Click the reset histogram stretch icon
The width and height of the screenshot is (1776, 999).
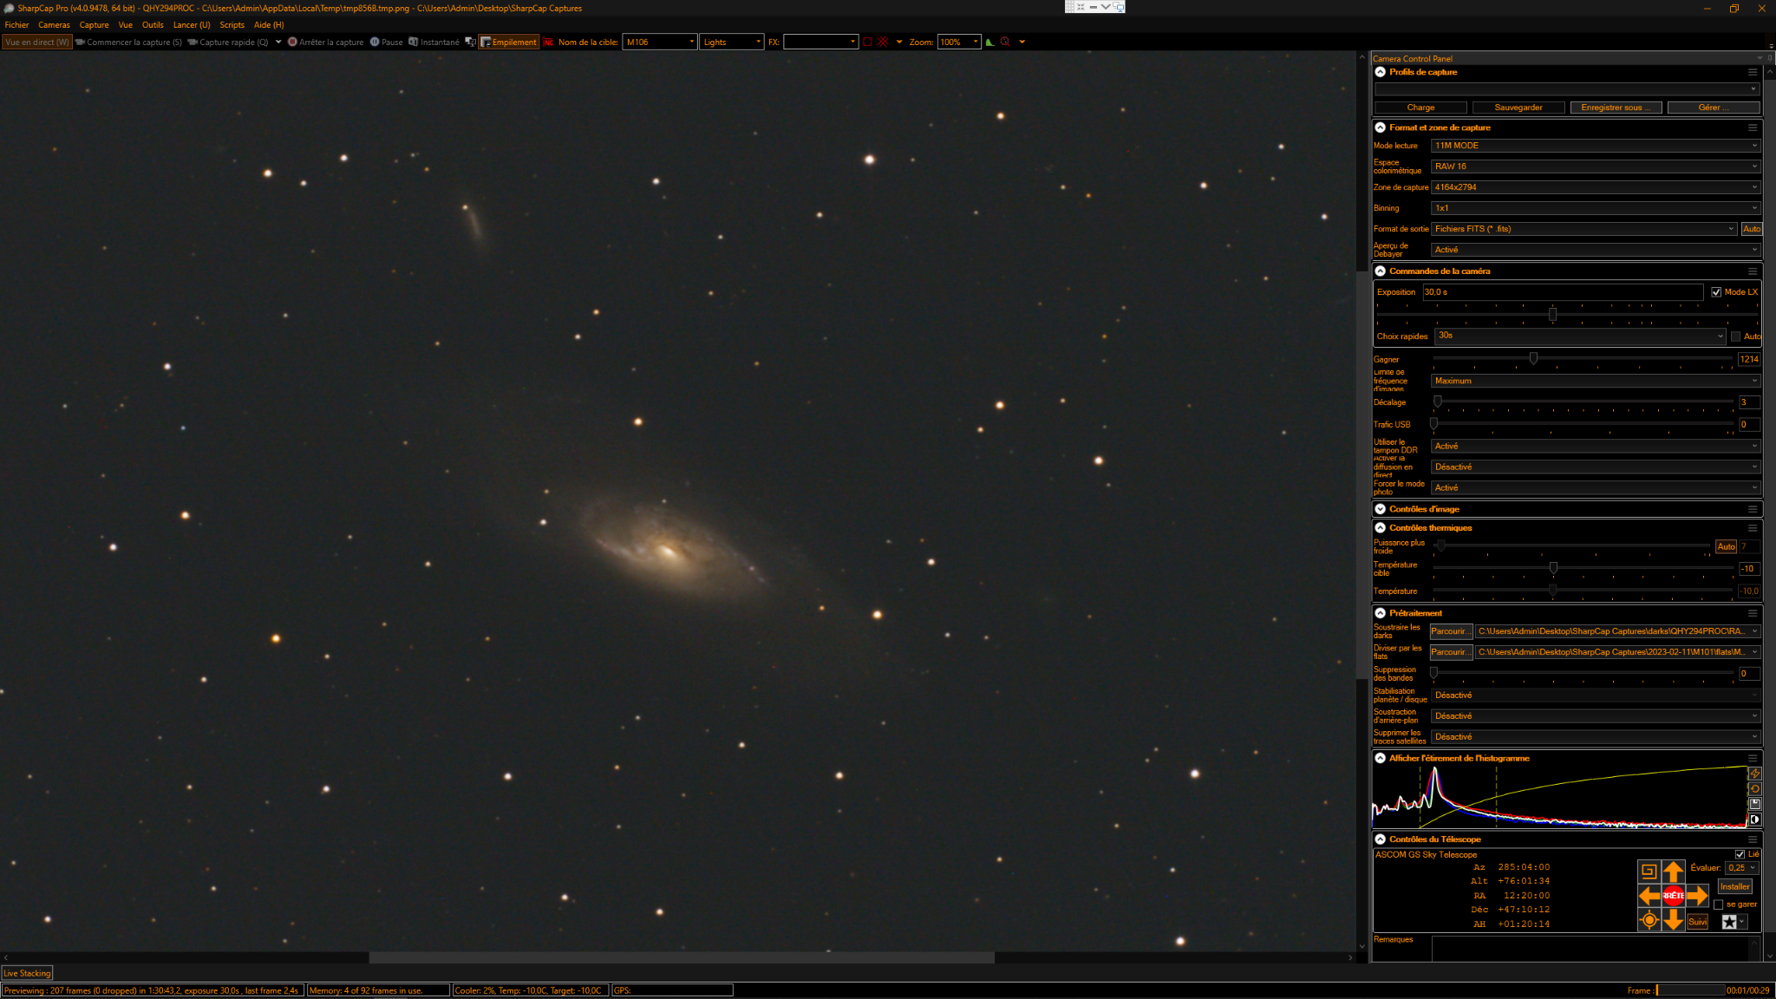click(x=1754, y=789)
